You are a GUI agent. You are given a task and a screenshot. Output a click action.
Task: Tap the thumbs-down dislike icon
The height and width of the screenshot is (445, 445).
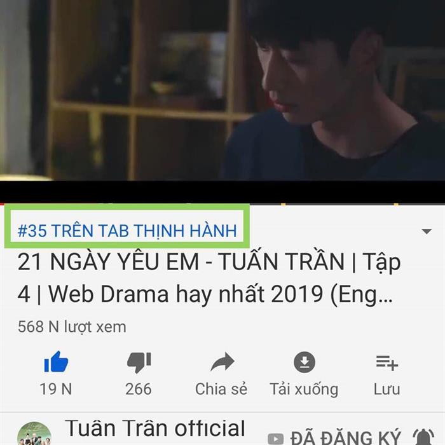click(x=139, y=362)
